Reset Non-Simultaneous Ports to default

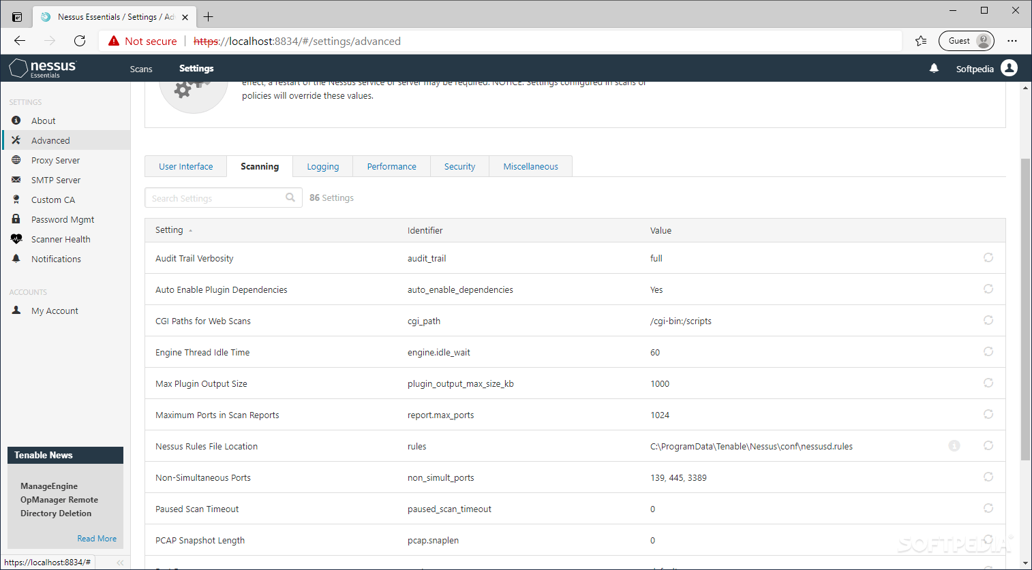pyautogui.click(x=988, y=477)
